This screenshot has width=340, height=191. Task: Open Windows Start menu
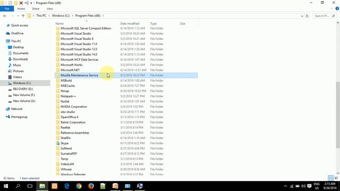tap(6, 186)
